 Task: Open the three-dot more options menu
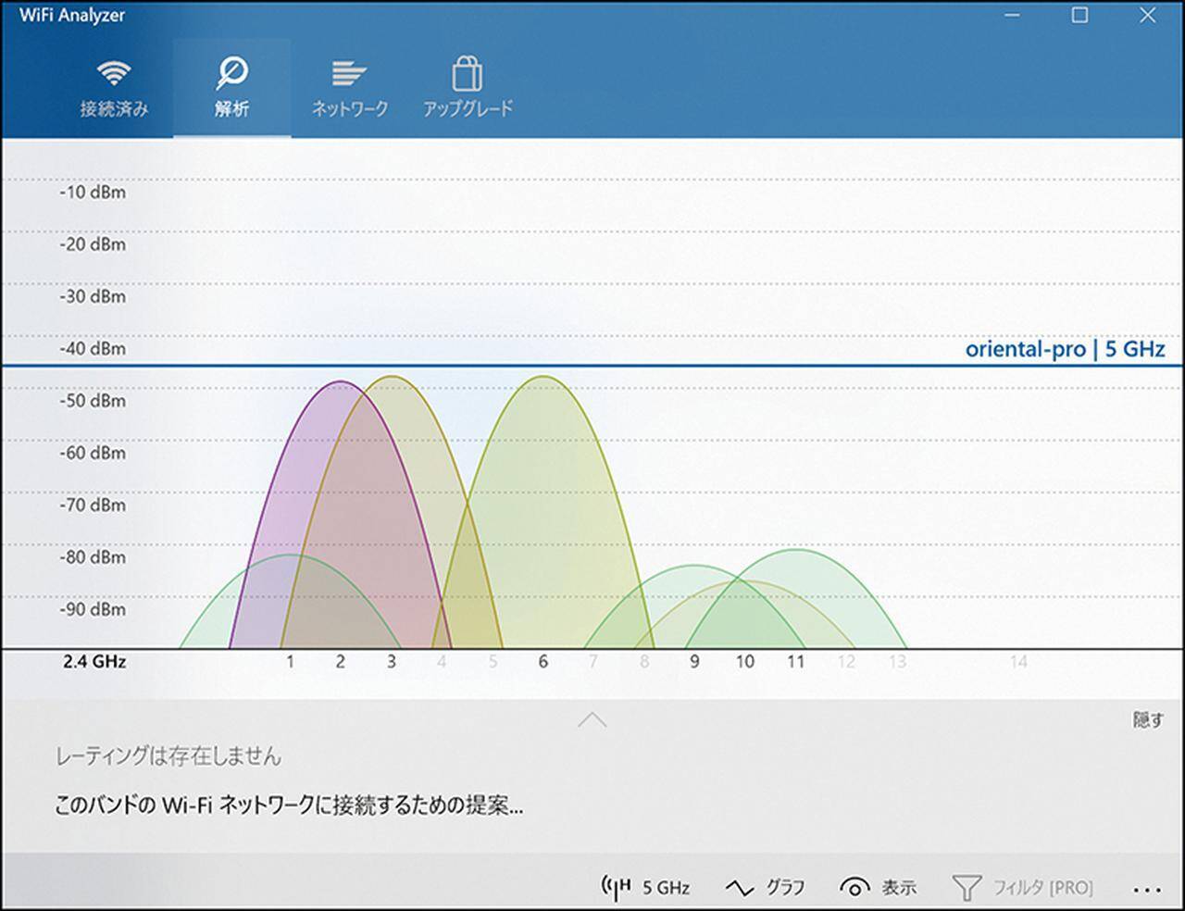[1146, 889]
